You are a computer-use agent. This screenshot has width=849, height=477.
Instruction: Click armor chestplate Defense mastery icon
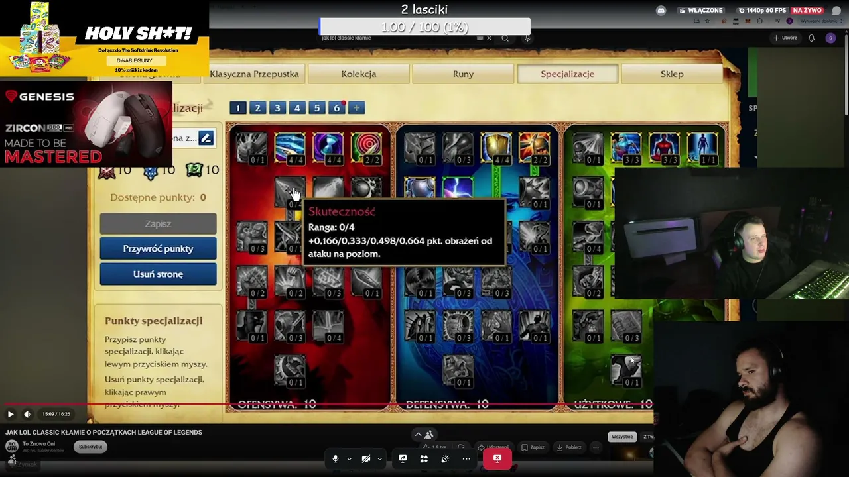tap(419, 188)
